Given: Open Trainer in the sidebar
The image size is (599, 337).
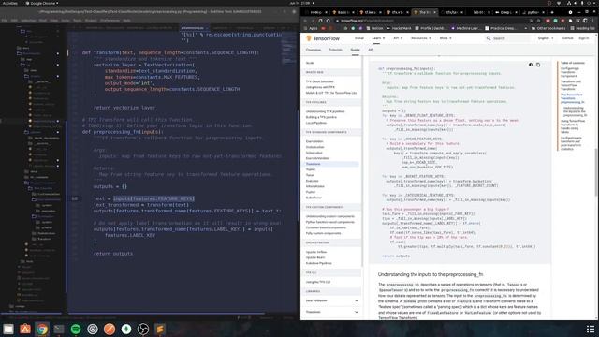Looking at the screenshot, I should [x=310, y=169].
